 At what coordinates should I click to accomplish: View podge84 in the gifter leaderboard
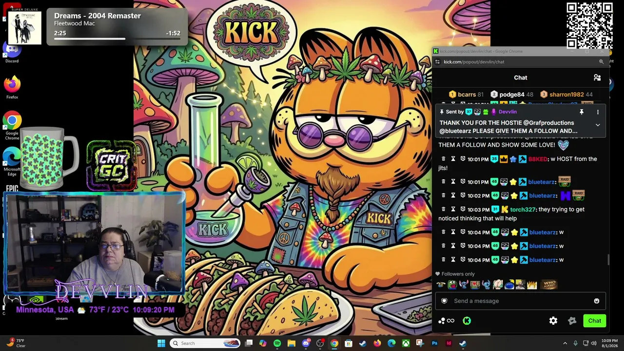coord(512,95)
